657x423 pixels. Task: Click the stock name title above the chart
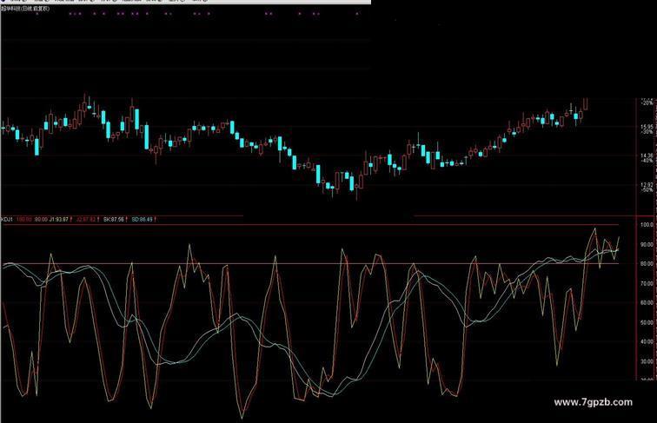click(x=25, y=9)
